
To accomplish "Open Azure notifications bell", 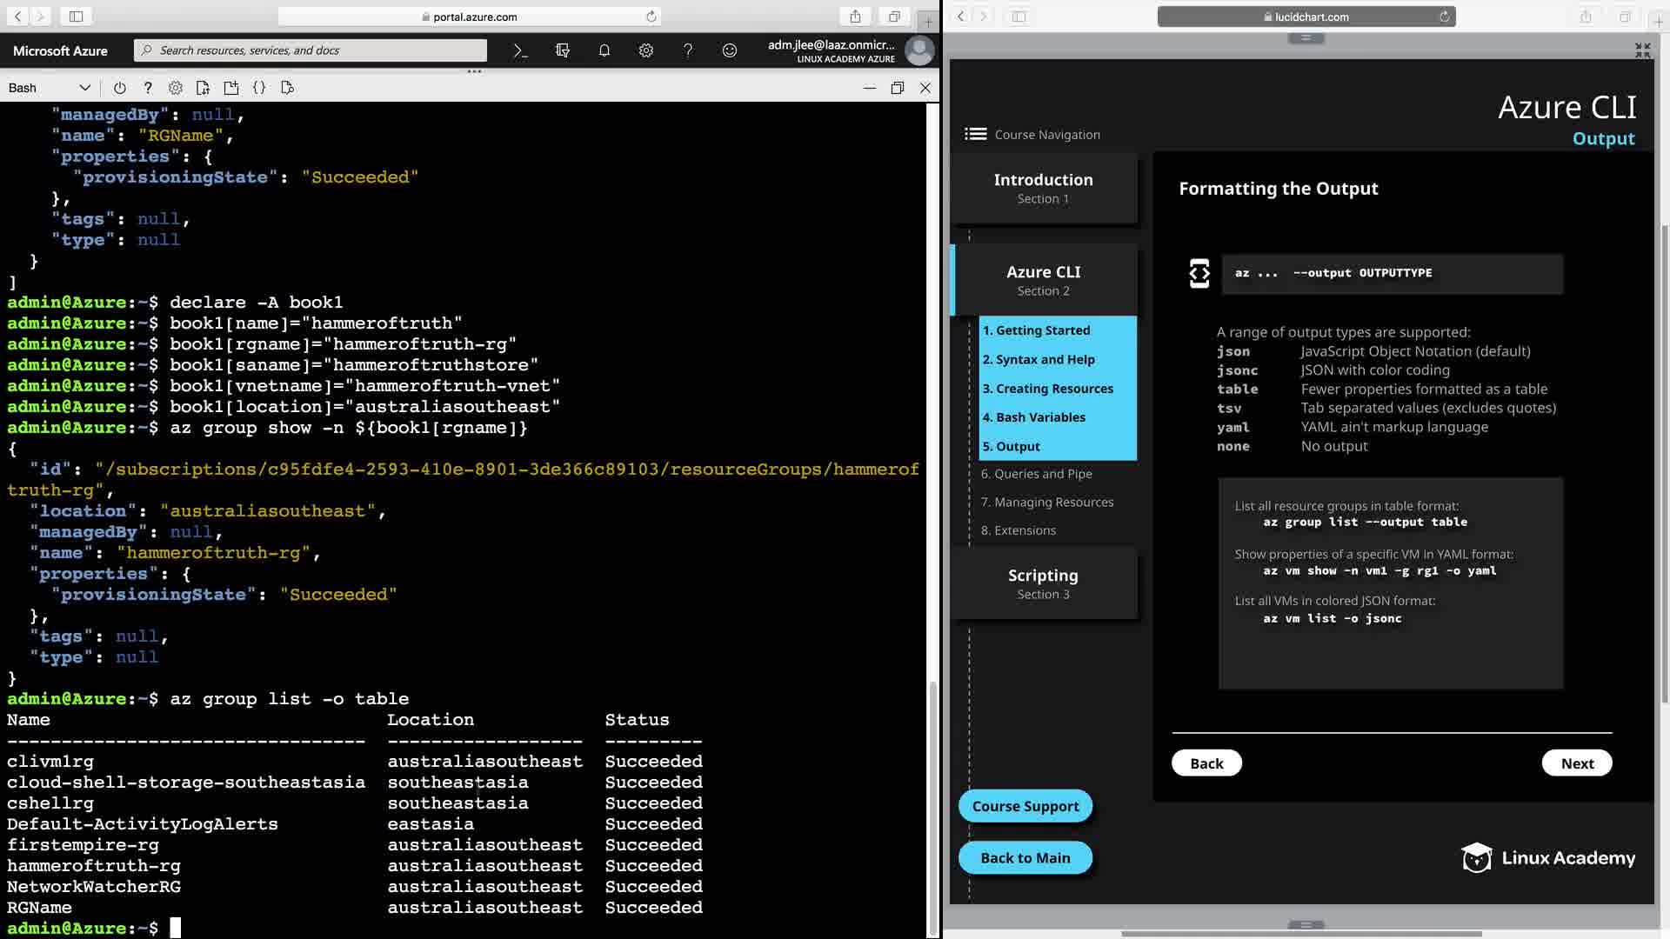I will point(604,50).
